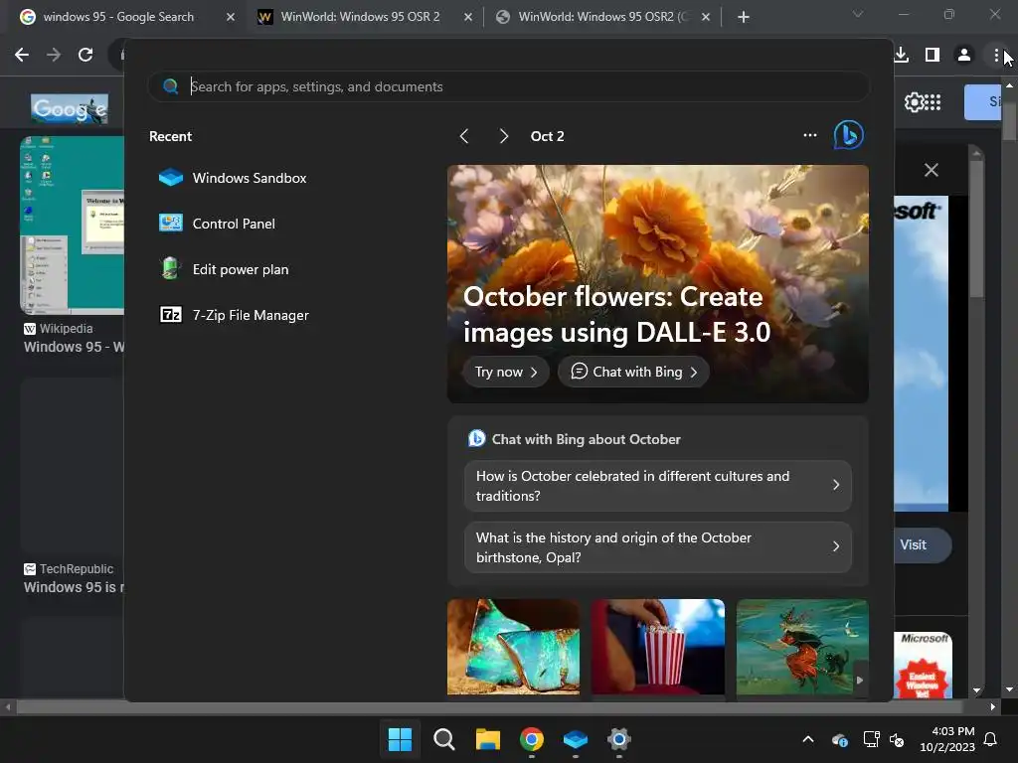Switch to windows 95 Google Search tab
The width and height of the screenshot is (1018, 763).
119,17
